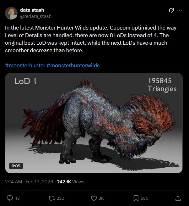Click the 232 reposts count
The width and height of the screenshot is (189, 206).
pos(60,198)
